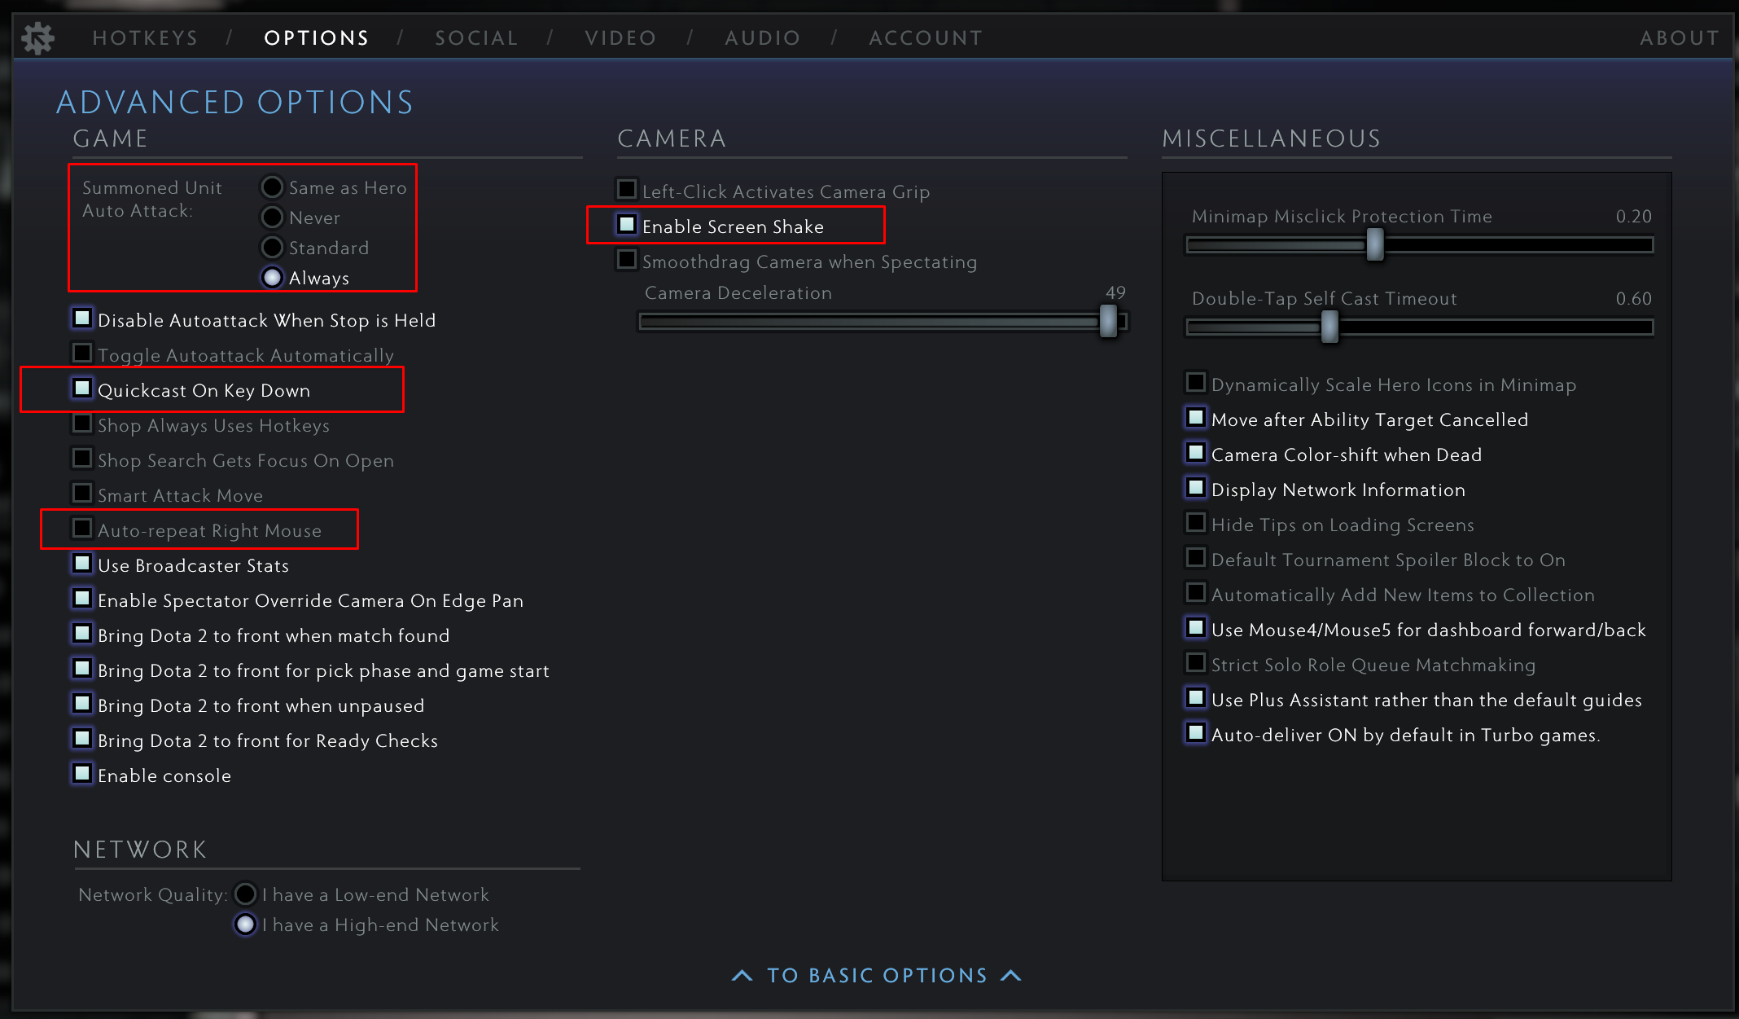Adjust the Minimap Misclick Protection Time slider

coord(1374,244)
